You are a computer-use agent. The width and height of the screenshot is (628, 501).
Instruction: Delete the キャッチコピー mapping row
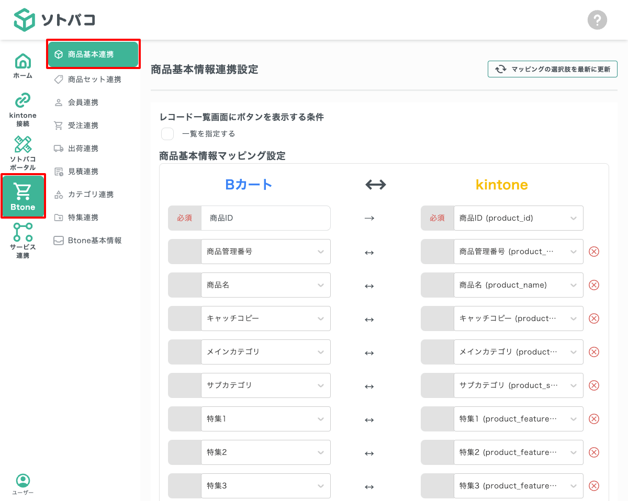(x=594, y=318)
